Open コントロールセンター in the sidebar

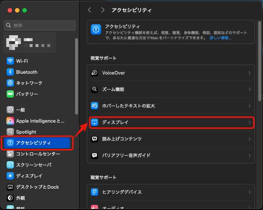pyautogui.click(x=38, y=154)
